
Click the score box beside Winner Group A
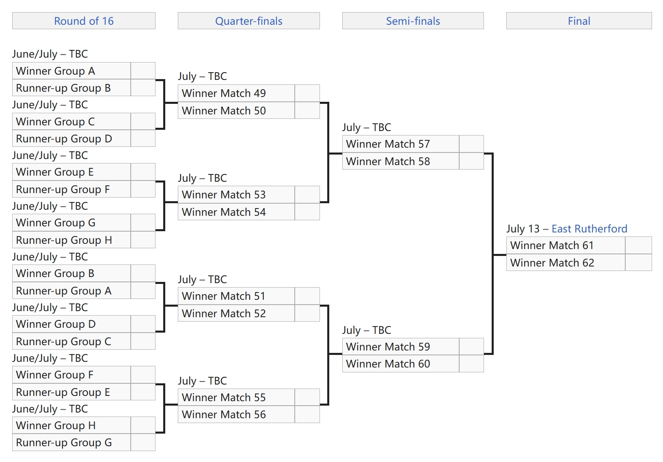click(x=143, y=71)
